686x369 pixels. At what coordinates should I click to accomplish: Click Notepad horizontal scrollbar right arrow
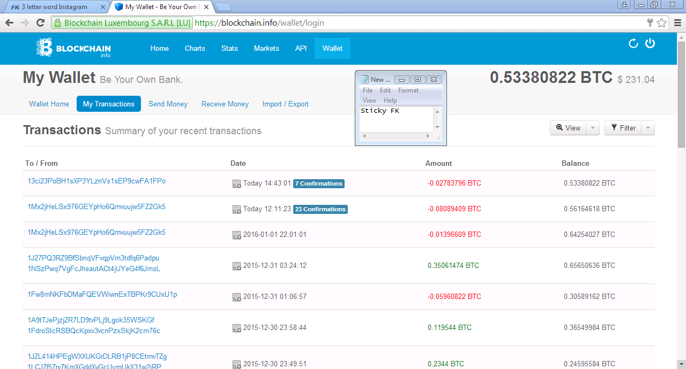click(428, 136)
